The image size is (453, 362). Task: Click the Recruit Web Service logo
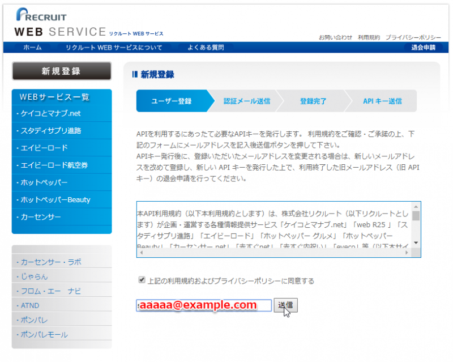(59, 24)
